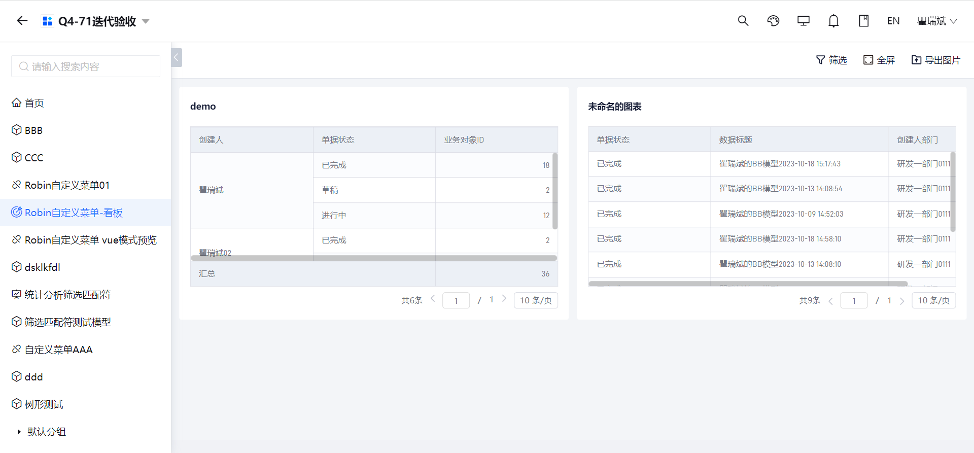Screen dimensions: 974x453
Task: Select the 草稿 row in demo table
Action: (x=435, y=190)
